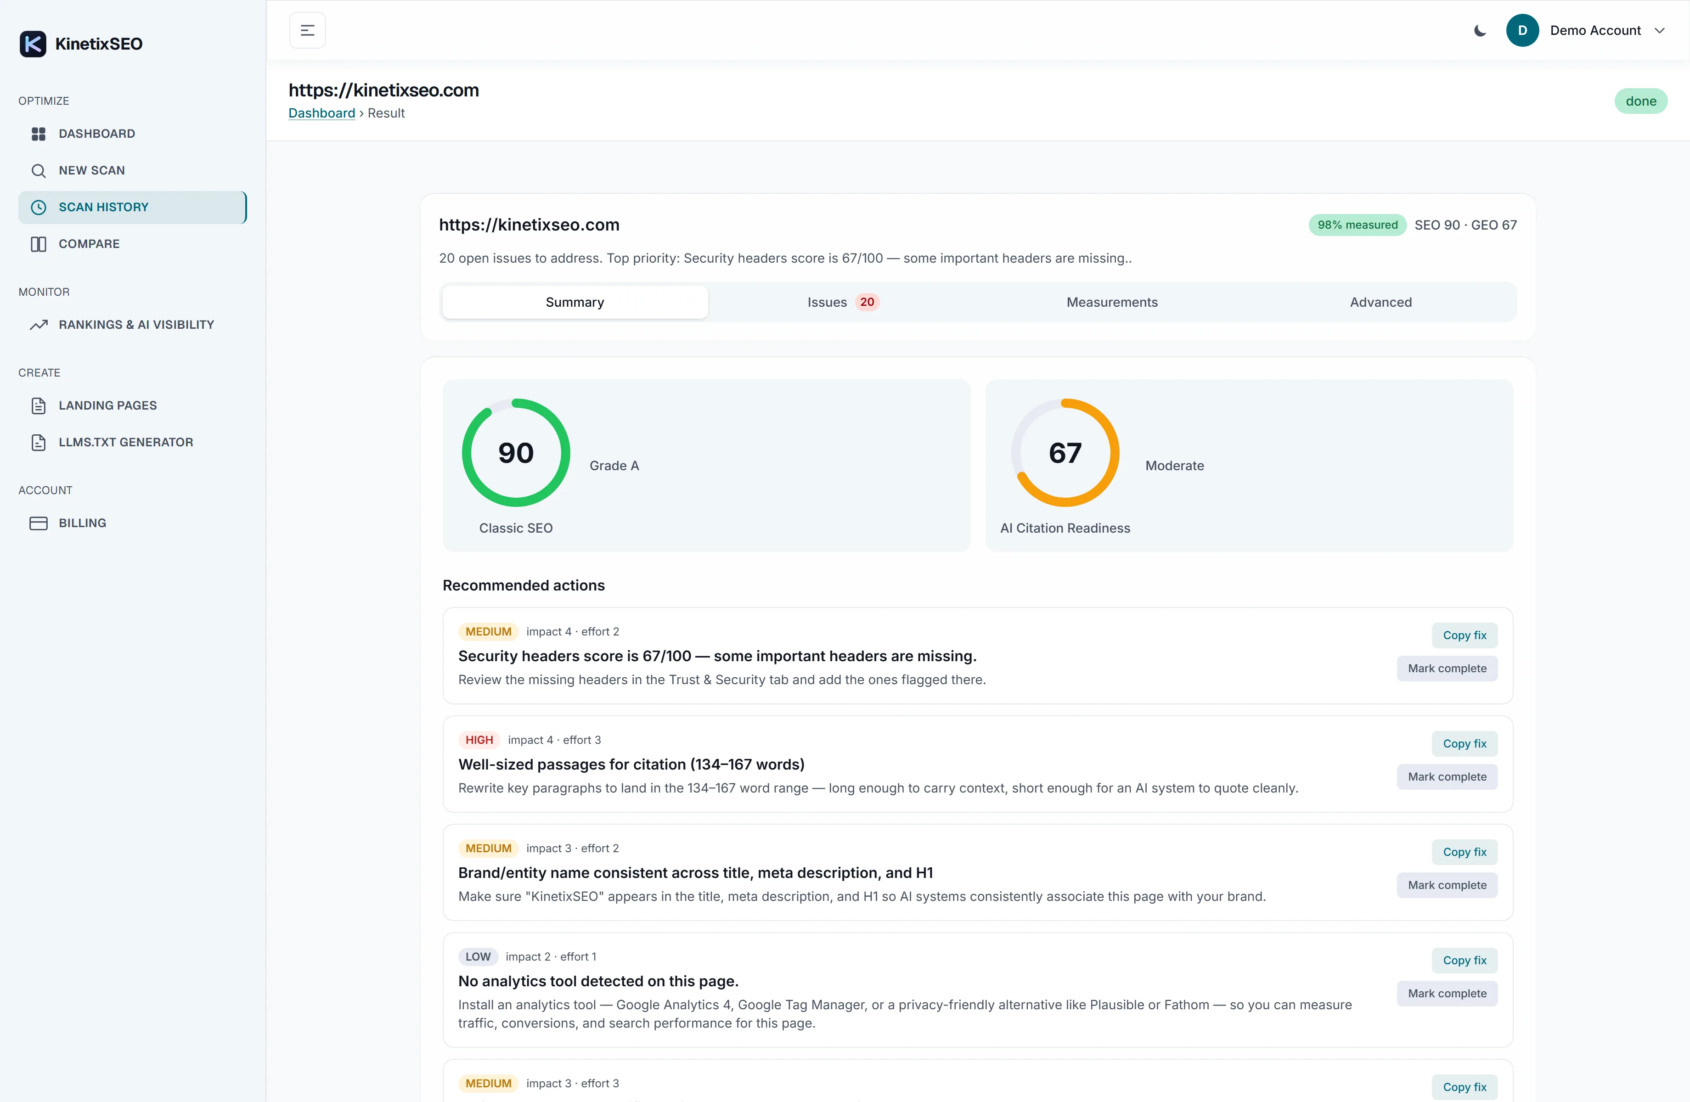Viewport: 1690px width, 1102px height.
Task: Open Compare in the sidebar
Action: click(x=132, y=243)
